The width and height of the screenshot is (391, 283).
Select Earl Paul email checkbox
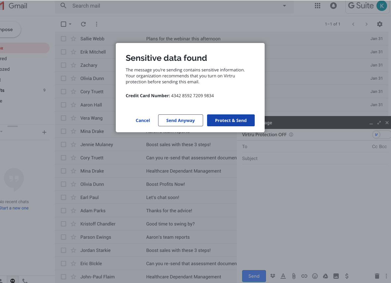click(64, 197)
